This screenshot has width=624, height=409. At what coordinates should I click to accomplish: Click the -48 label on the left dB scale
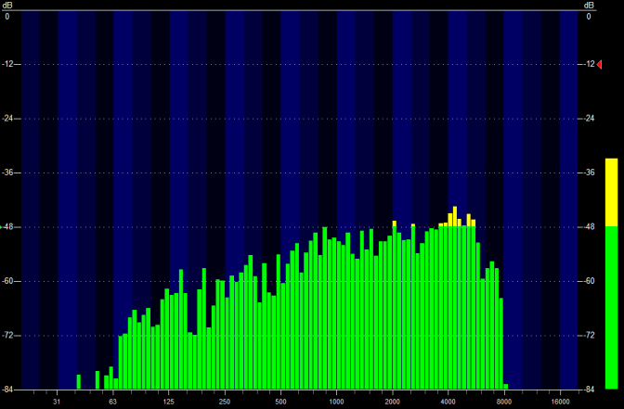point(8,227)
